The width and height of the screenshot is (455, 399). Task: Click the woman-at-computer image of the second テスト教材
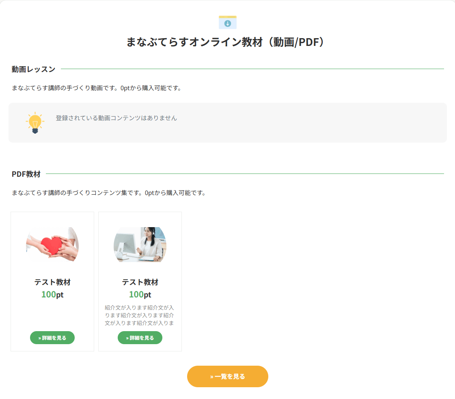click(x=140, y=244)
